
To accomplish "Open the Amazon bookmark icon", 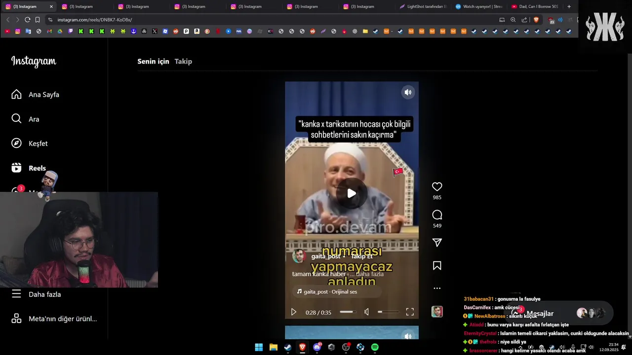I will click(x=197, y=31).
